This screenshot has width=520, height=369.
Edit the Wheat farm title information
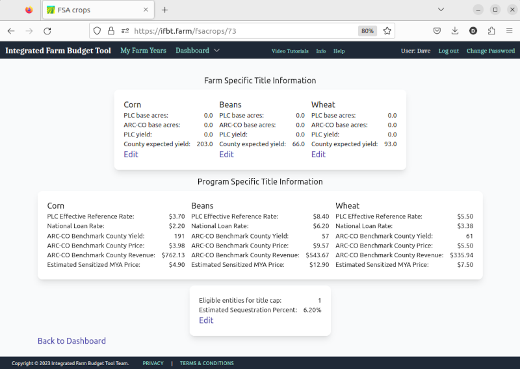pos(318,155)
